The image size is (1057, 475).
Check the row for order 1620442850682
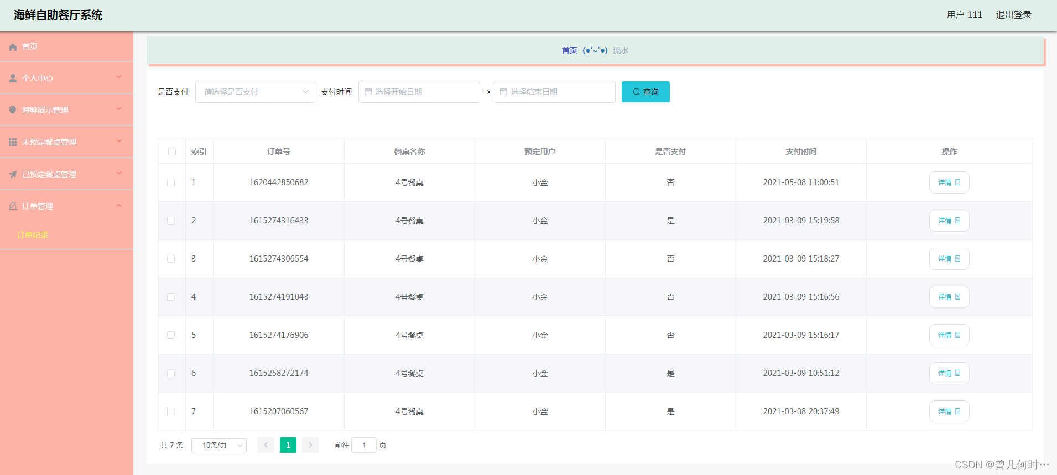171,182
